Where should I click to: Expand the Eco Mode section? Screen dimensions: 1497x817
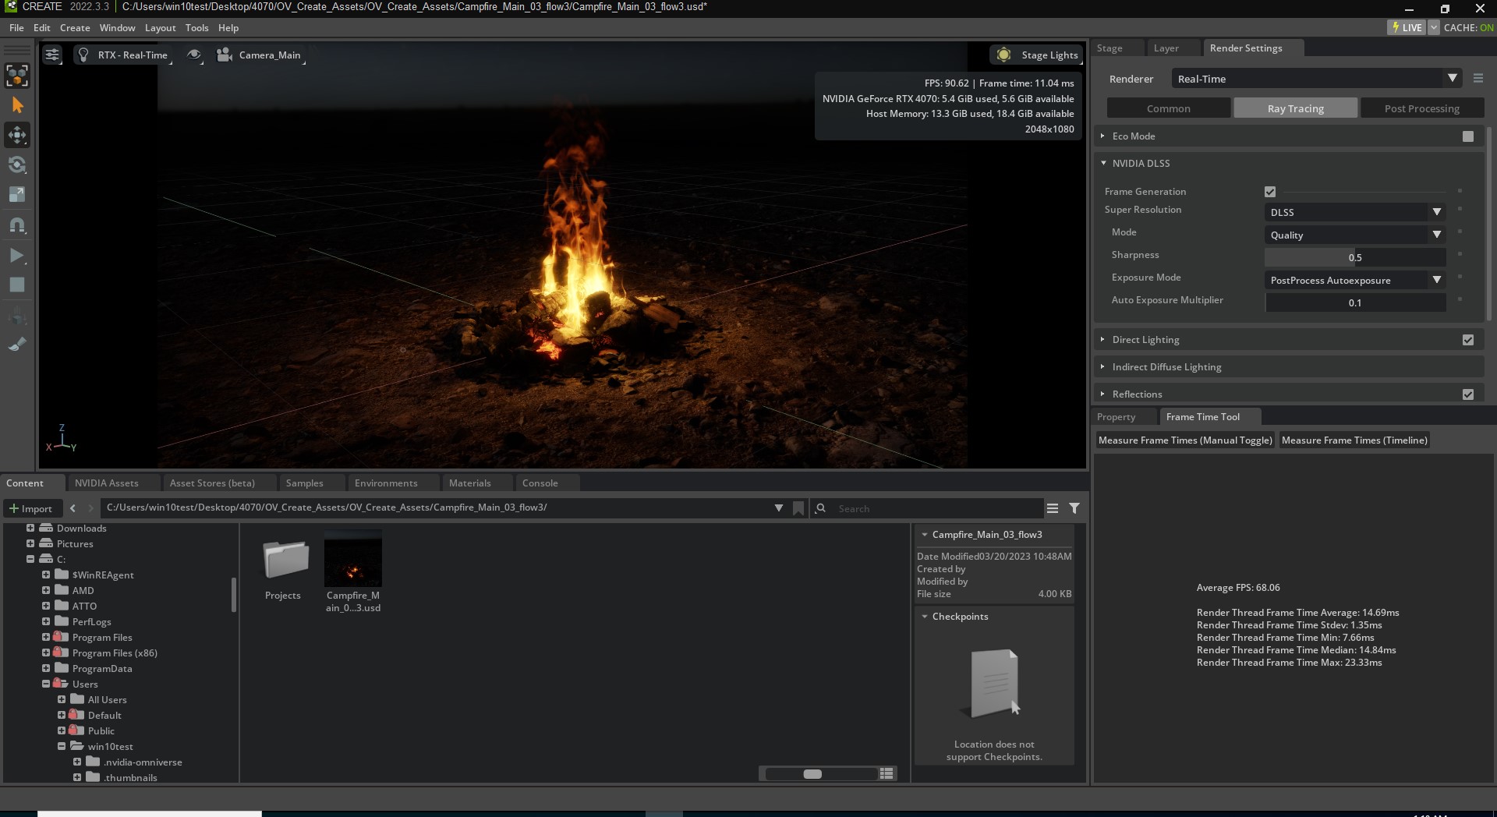click(1102, 136)
